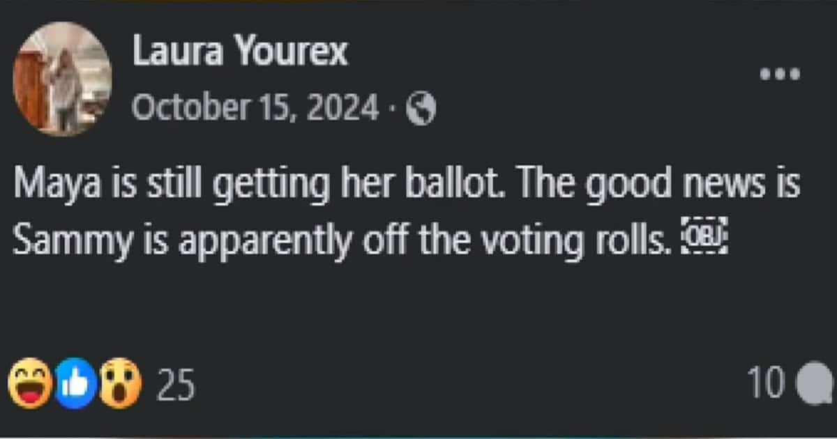View the 25 reactions count
Image resolution: width=837 pixels, height=439 pixels.
click(x=174, y=385)
